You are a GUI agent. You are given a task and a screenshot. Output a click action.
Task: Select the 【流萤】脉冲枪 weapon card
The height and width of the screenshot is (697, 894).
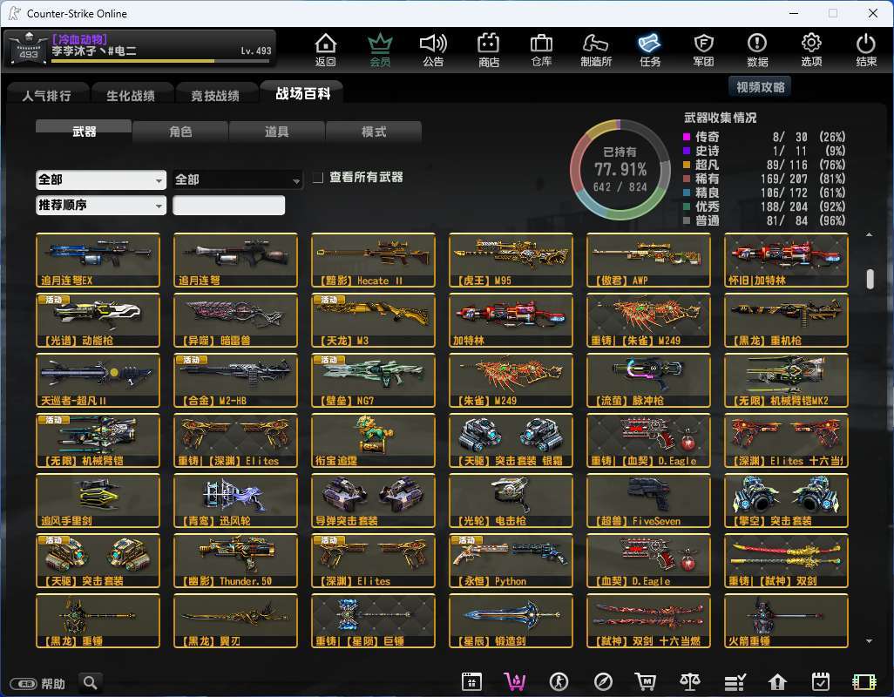pyautogui.click(x=649, y=380)
